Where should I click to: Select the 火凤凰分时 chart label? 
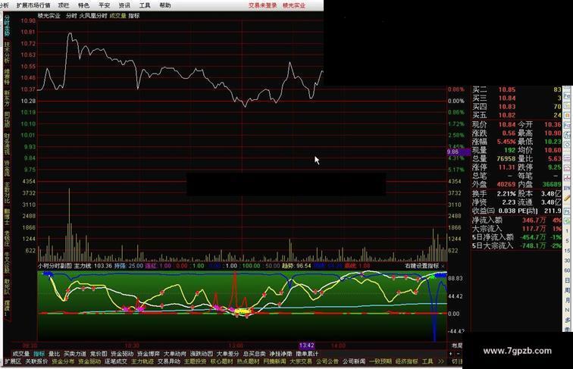pos(93,16)
